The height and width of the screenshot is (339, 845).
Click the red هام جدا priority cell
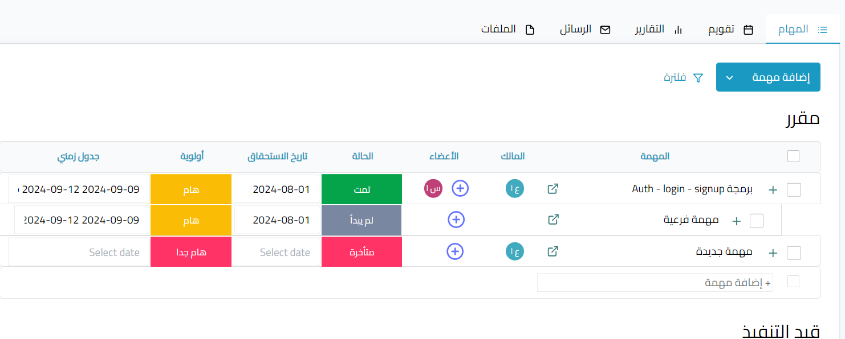point(191,251)
